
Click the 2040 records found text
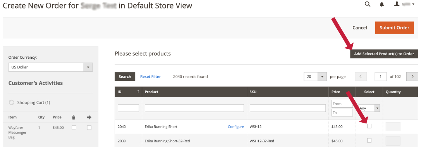click(191, 77)
